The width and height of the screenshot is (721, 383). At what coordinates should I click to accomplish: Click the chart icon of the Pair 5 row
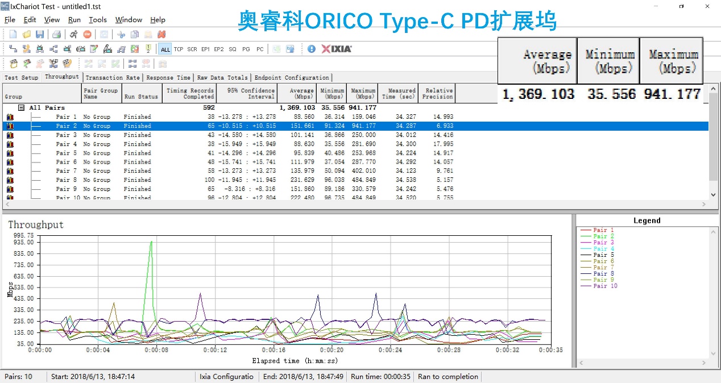click(x=10, y=153)
